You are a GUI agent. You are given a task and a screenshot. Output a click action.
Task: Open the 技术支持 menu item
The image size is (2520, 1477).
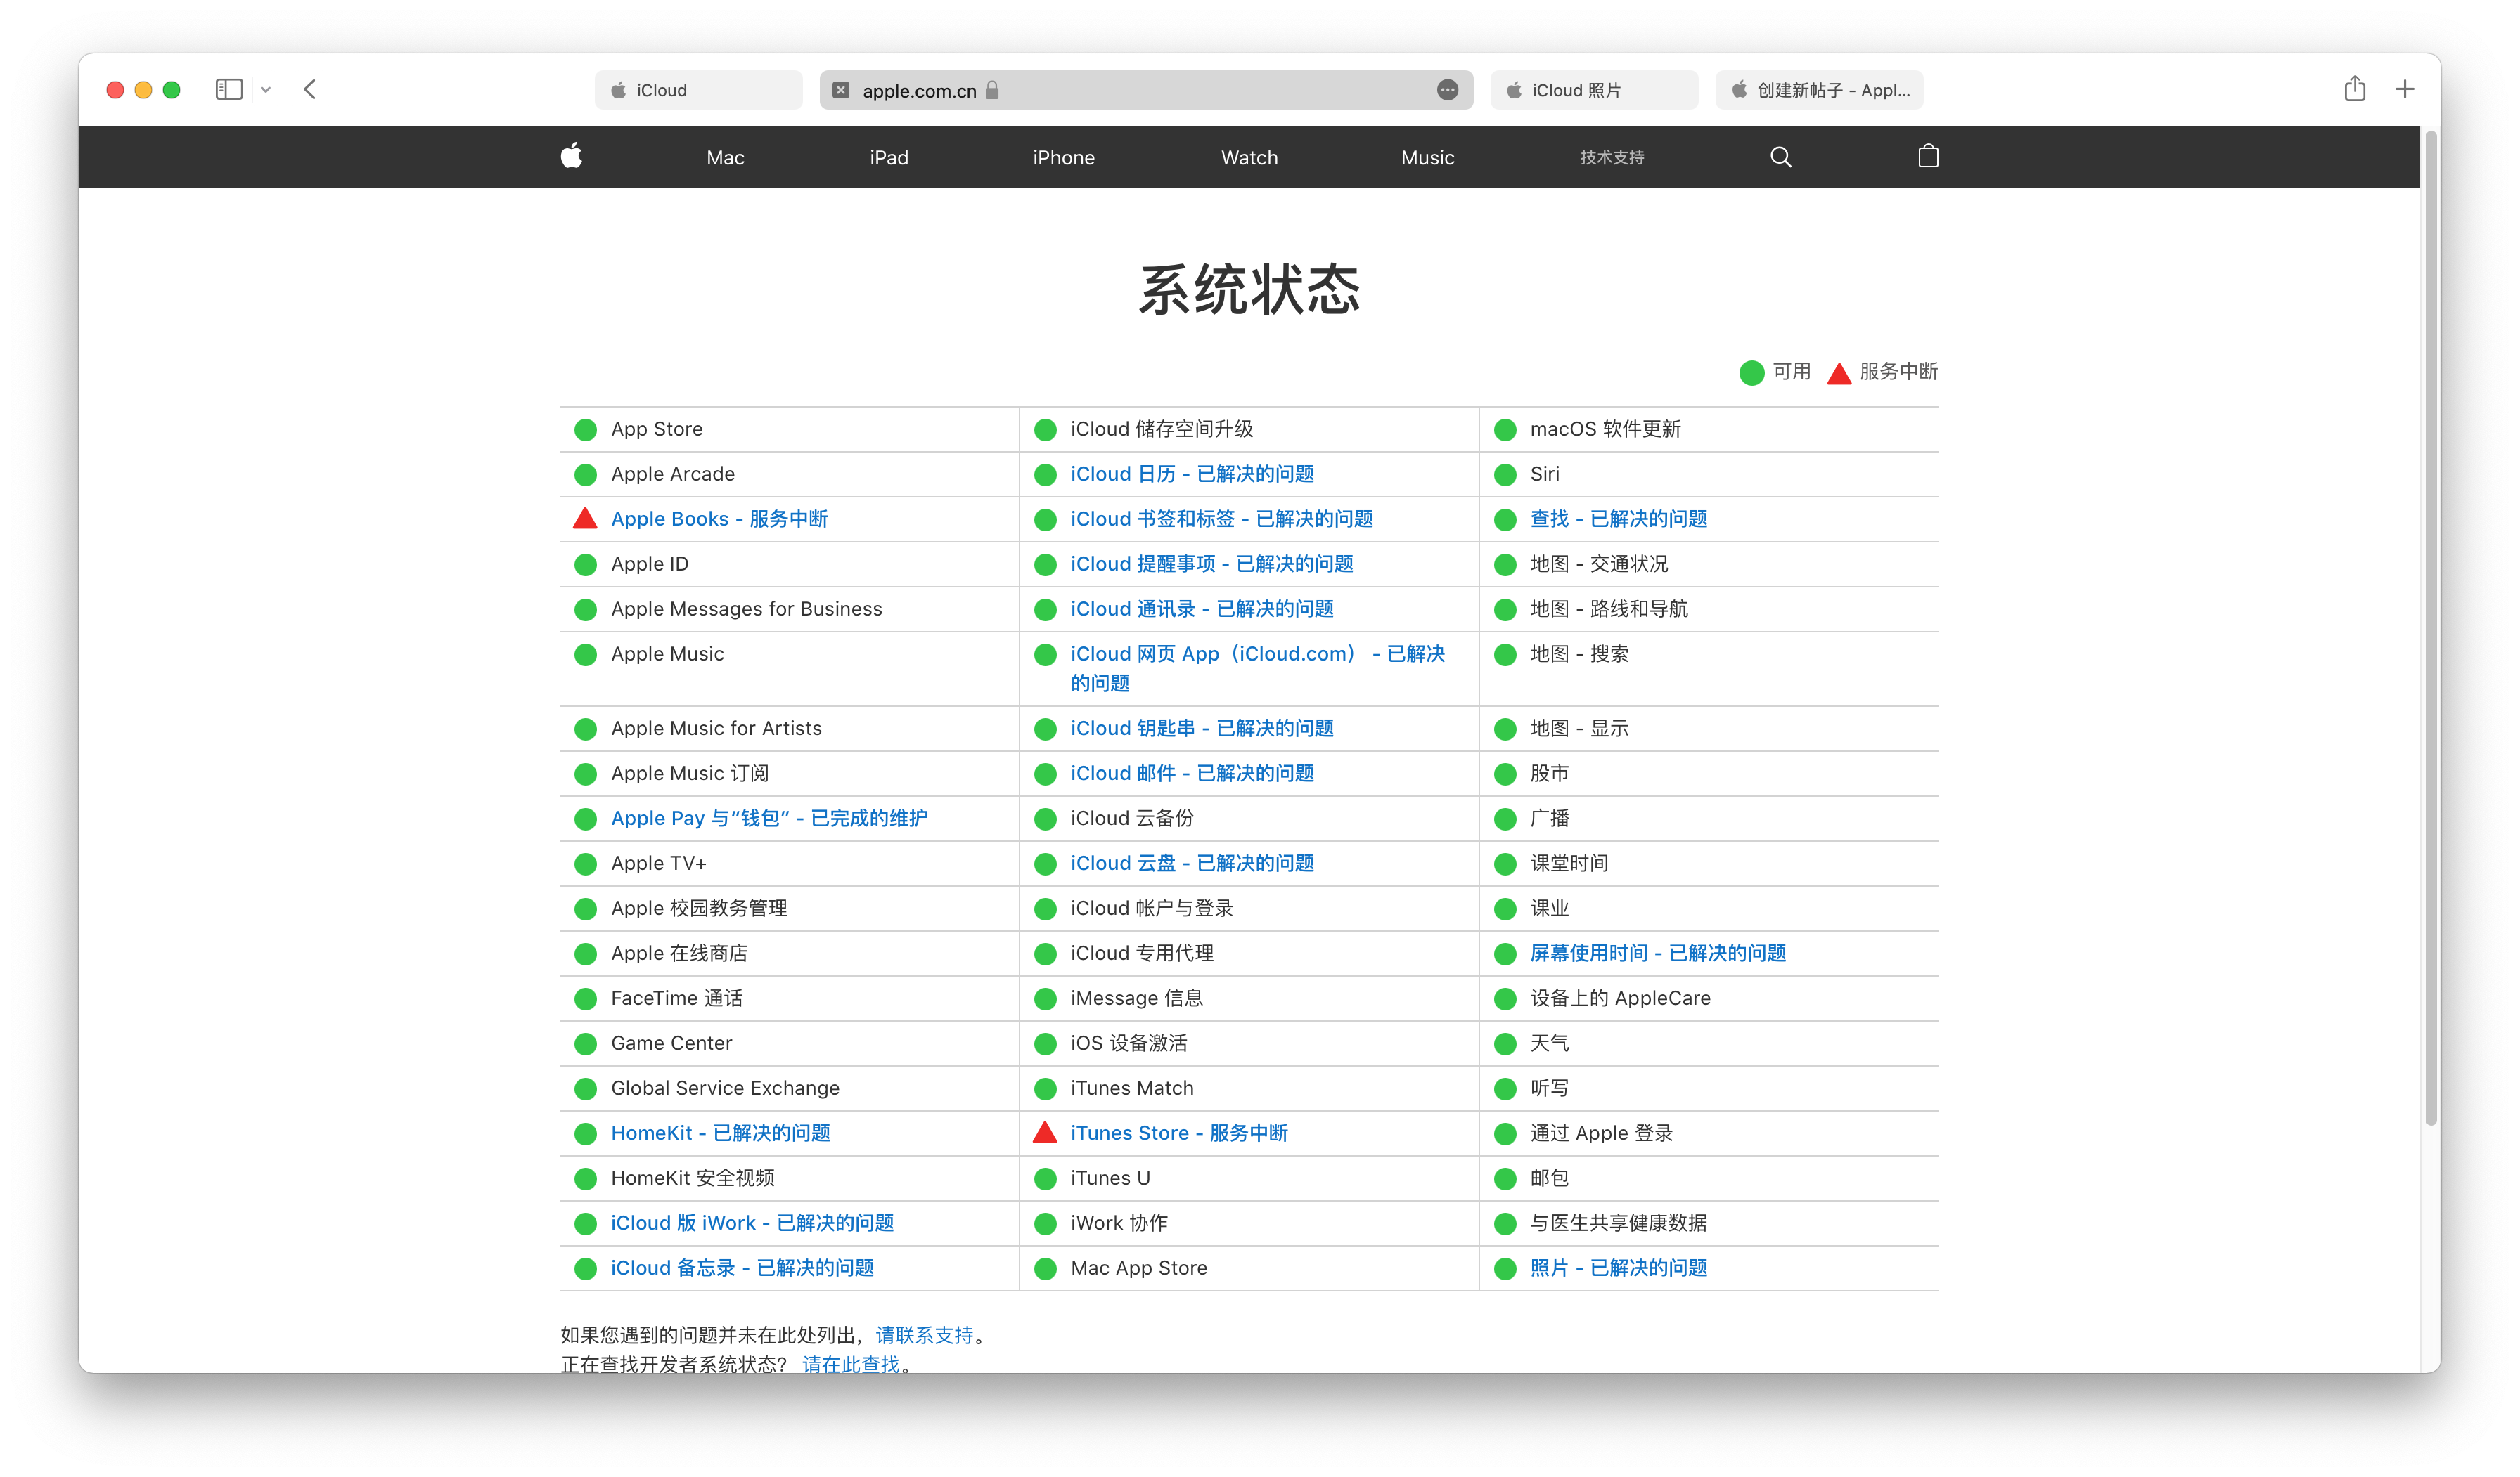(1611, 157)
